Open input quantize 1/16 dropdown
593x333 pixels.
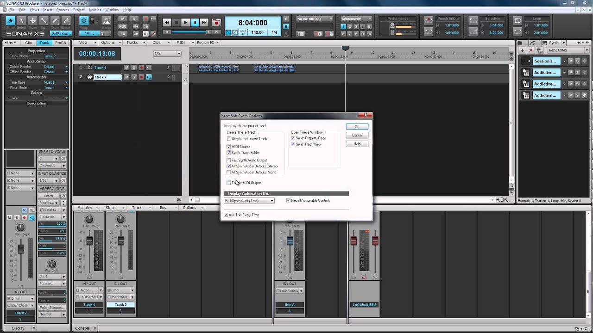[x=49, y=180]
